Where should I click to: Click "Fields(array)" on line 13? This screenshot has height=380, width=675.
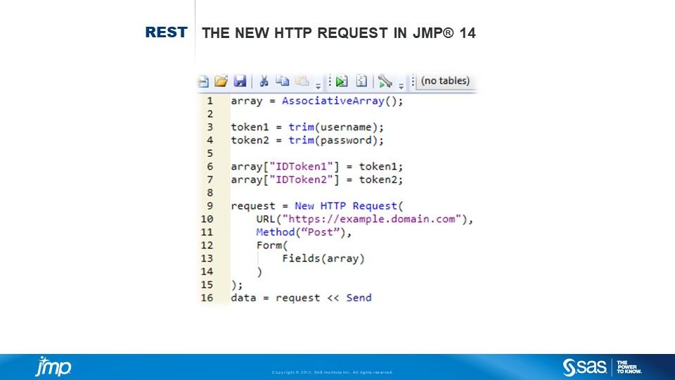point(323,258)
